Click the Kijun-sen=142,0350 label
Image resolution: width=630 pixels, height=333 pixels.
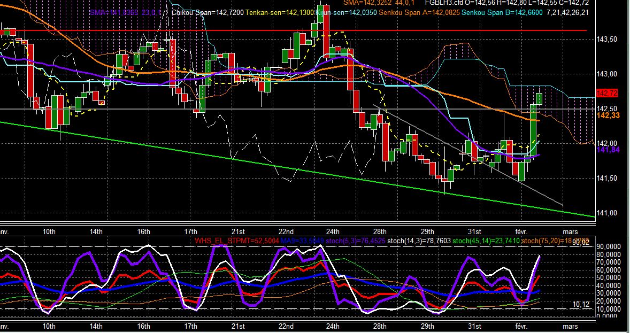(347, 12)
